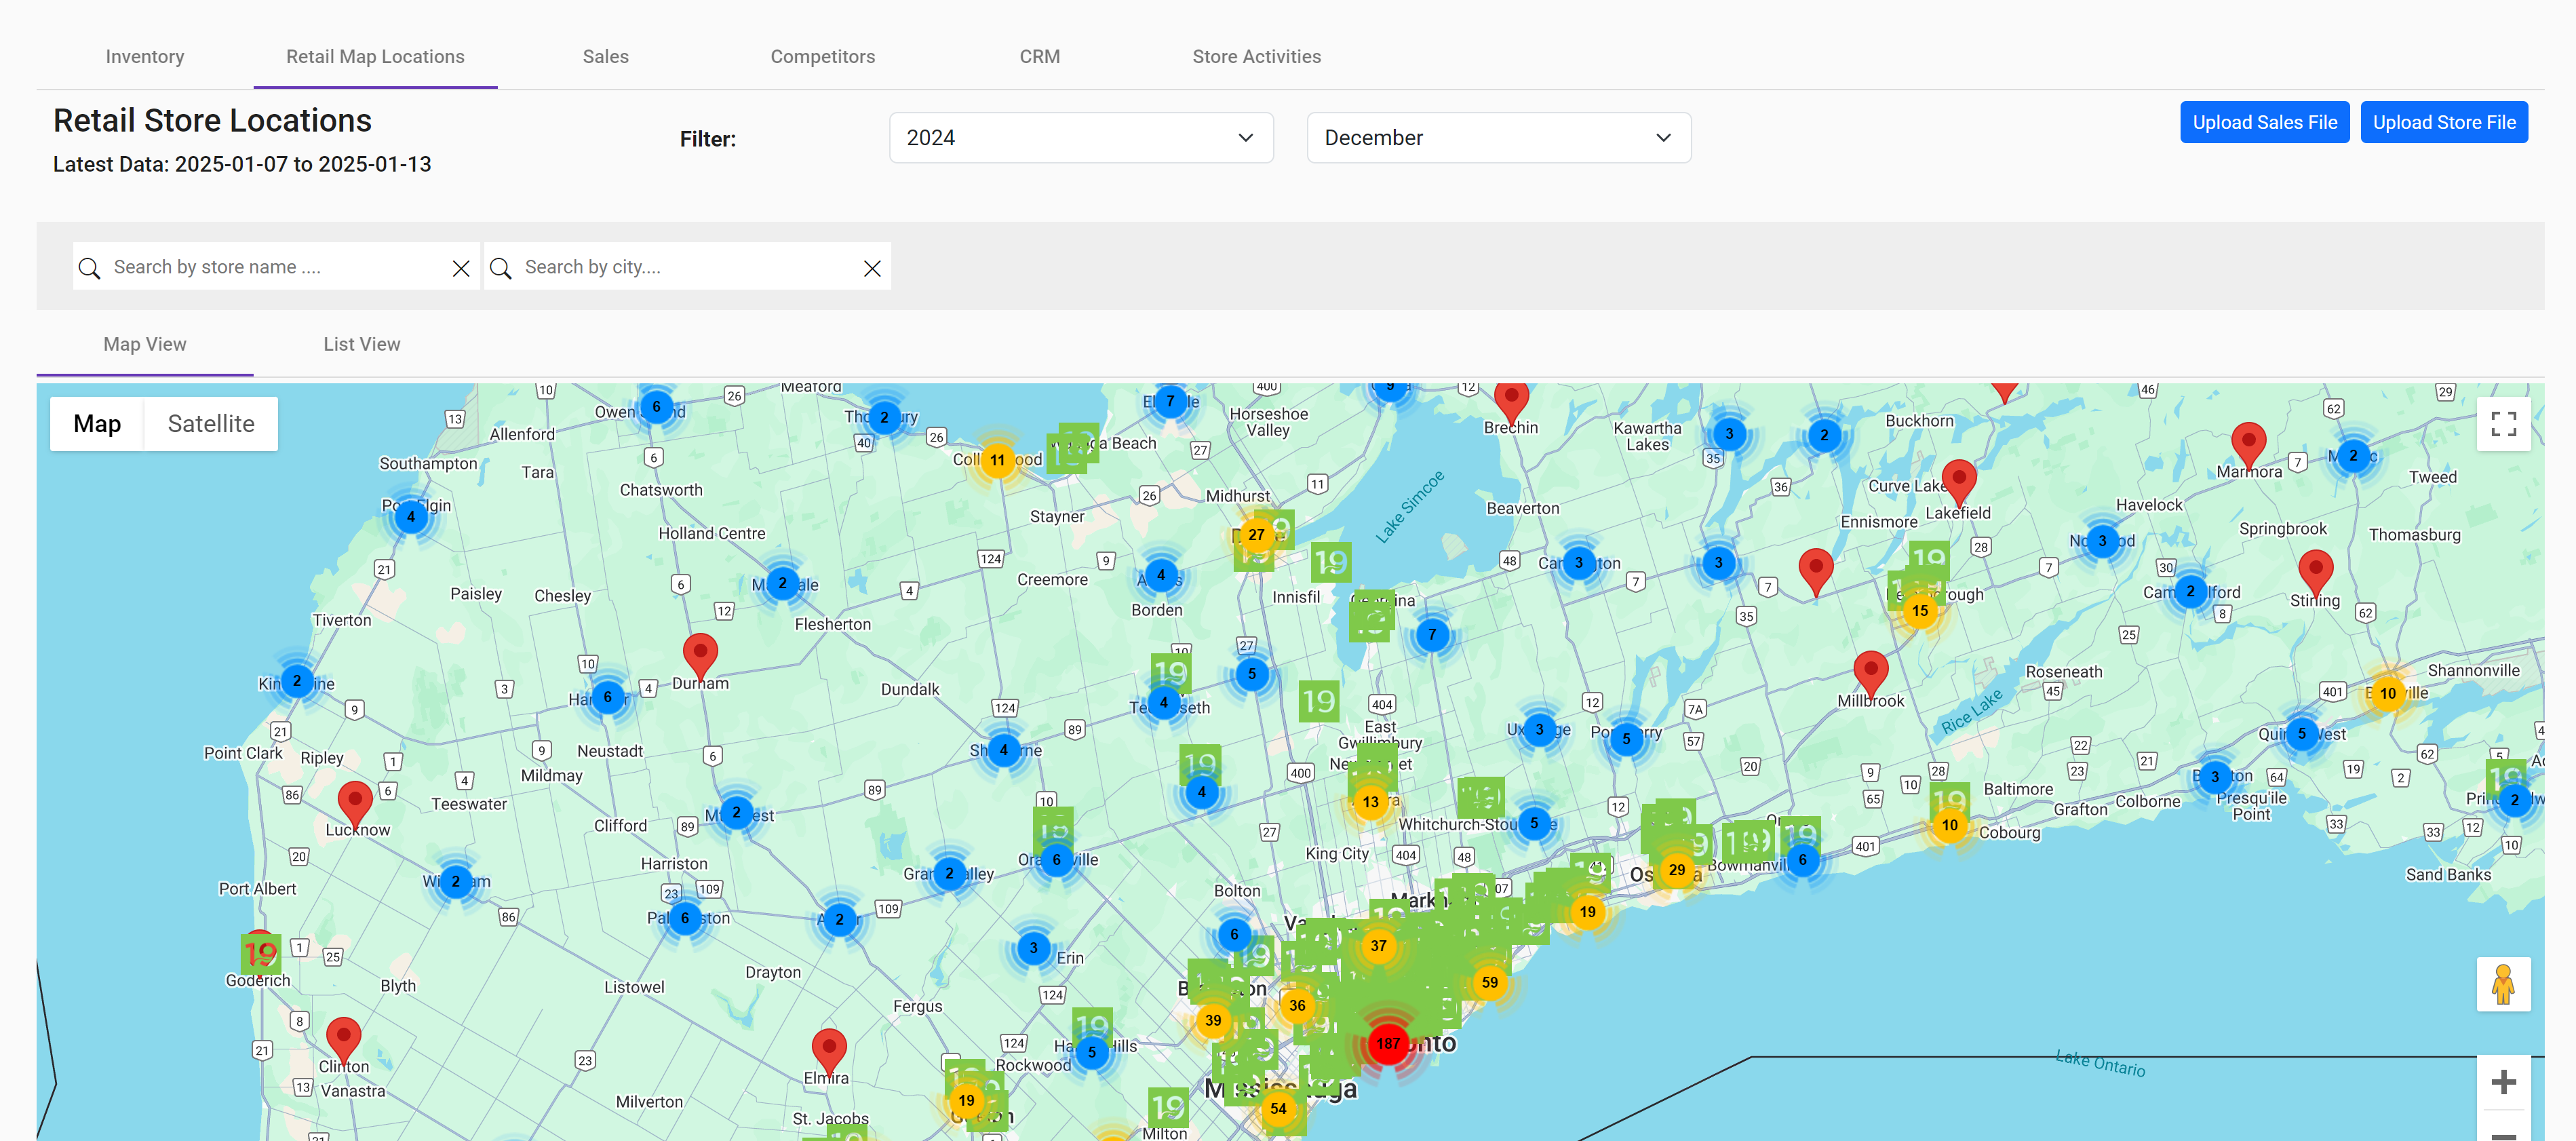The height and width of the screenshot is (1141, 2576).
Task: Open the Competitors tab
Action: tap(822, 57)
